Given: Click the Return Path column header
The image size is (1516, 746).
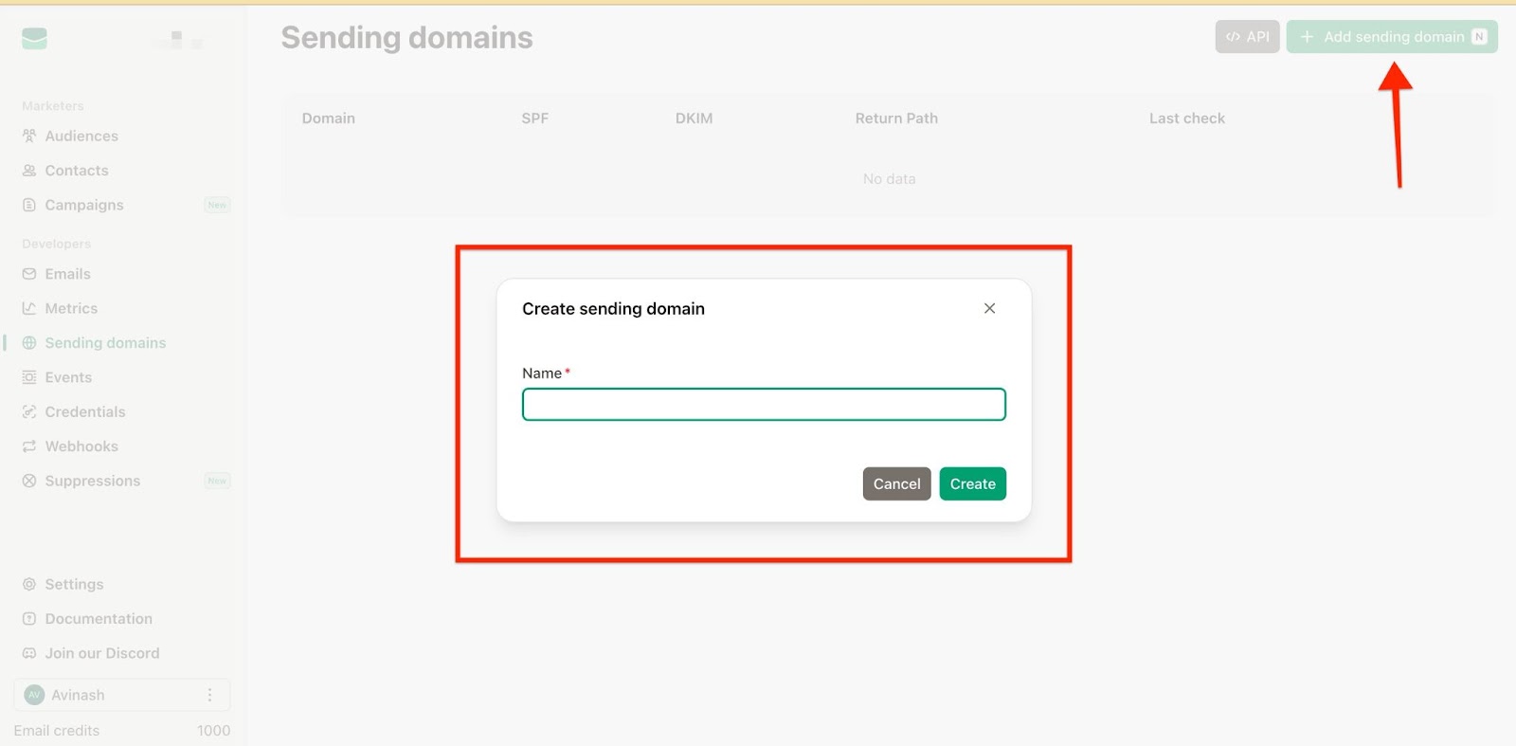Looking at the screenshot, I should 896,118.
